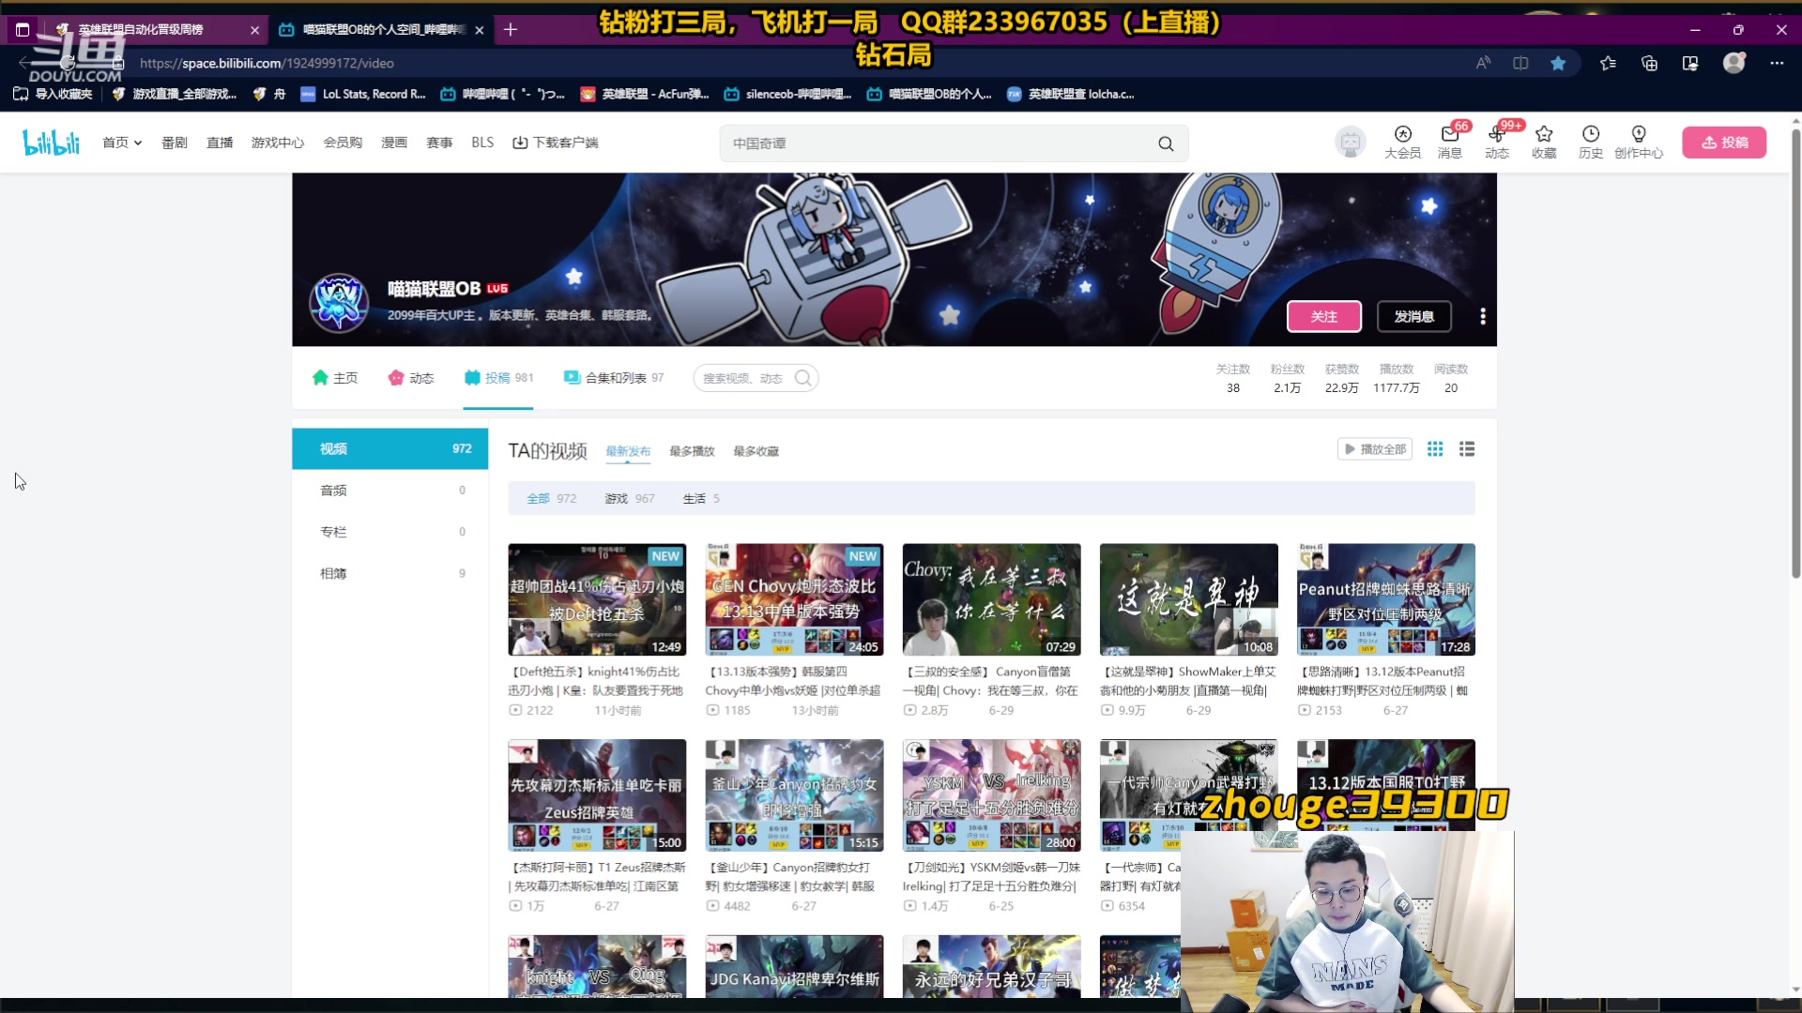
Task: Select 音频 in sidebar
Action: [x=390, y=491]
